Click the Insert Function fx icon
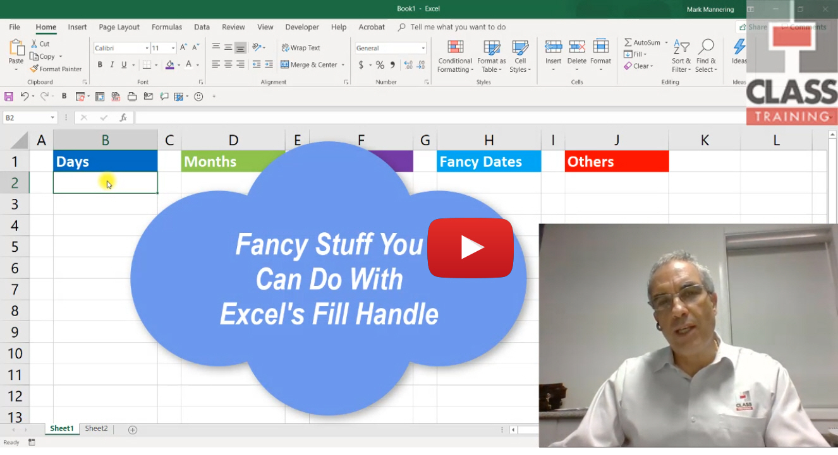The height and width of the screenshot is (455, 838). (123, 117)
